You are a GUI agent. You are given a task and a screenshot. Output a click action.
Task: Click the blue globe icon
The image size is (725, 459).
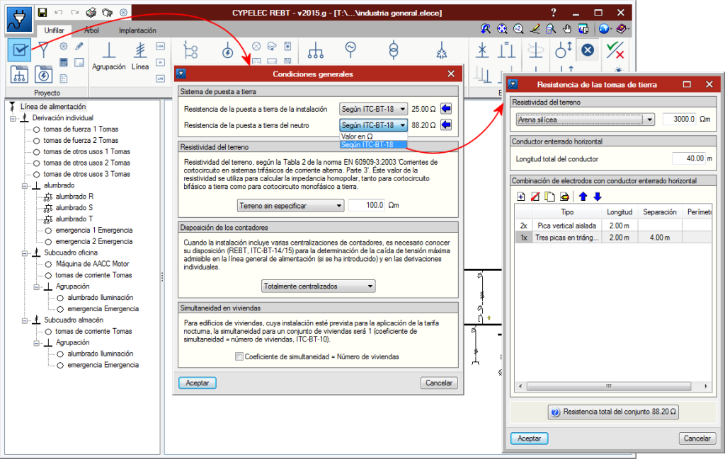(603, 29)
